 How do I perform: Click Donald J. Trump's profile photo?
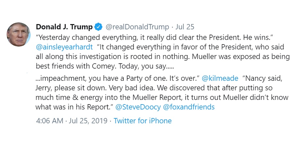(x=18, y=35)
